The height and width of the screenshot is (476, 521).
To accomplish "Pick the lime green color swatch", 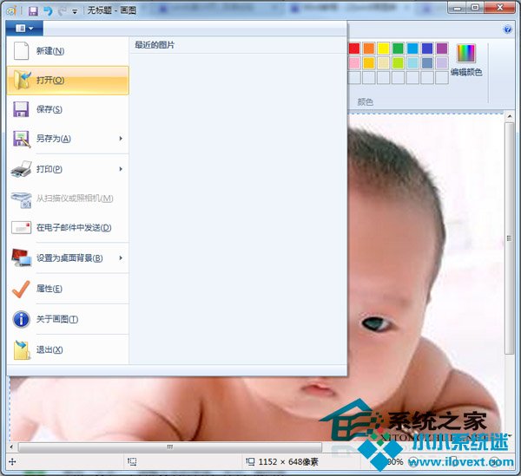I will [x=398, y=63].
